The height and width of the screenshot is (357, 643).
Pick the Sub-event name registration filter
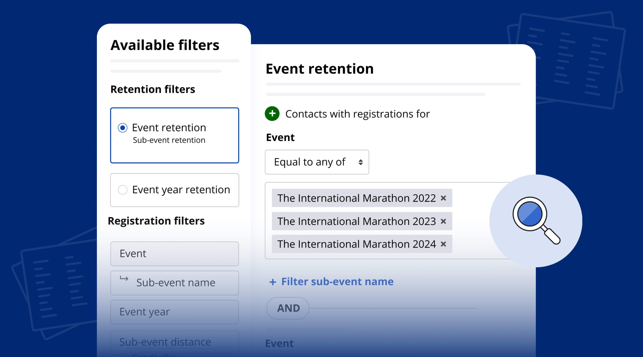tap(175, 283)
